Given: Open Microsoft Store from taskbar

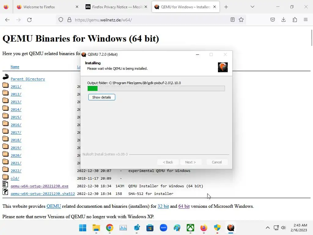Looking at the screenshot, I should click(x=150, y=228).
